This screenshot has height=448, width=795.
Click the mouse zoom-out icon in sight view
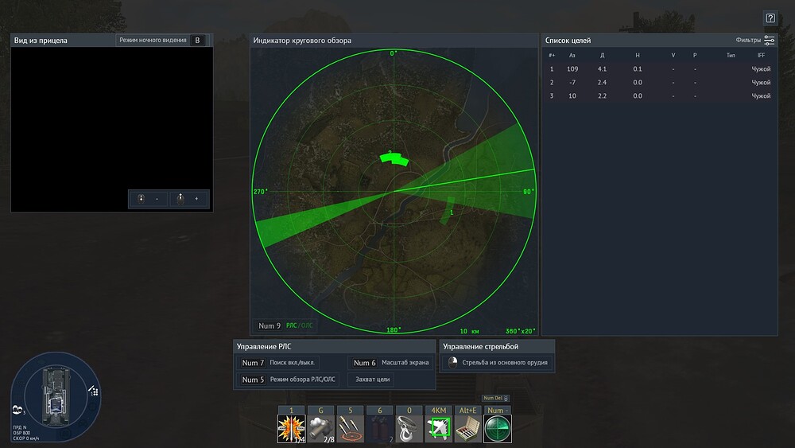[x=141, y=199]
